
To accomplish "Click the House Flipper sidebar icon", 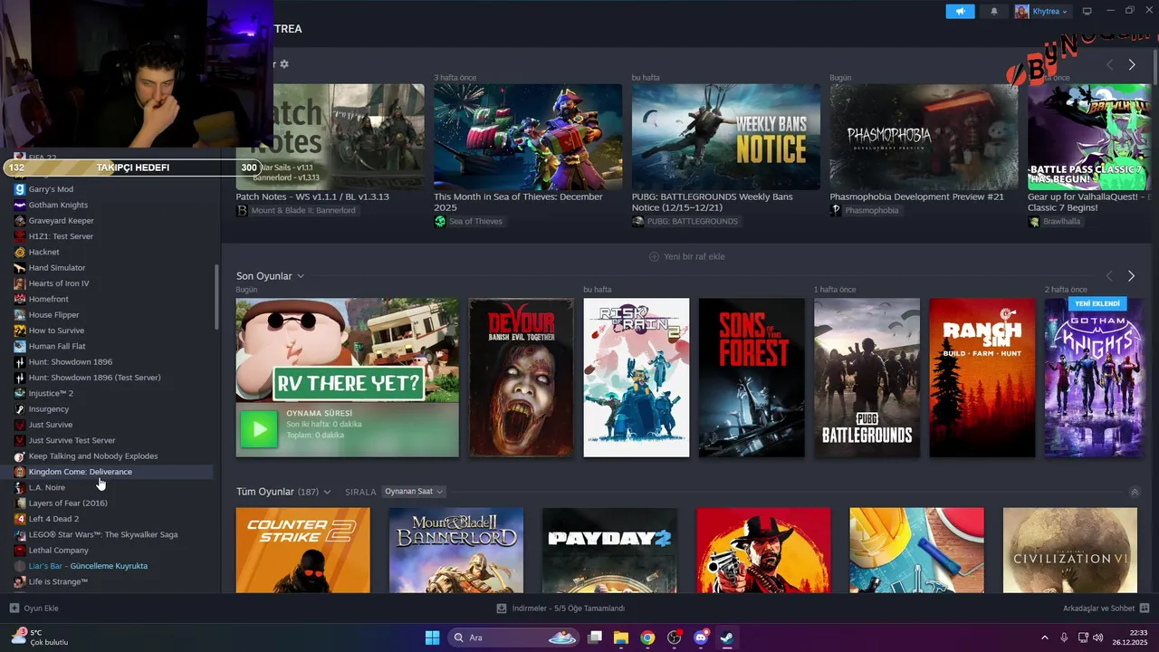I will (x=20, y=315).
